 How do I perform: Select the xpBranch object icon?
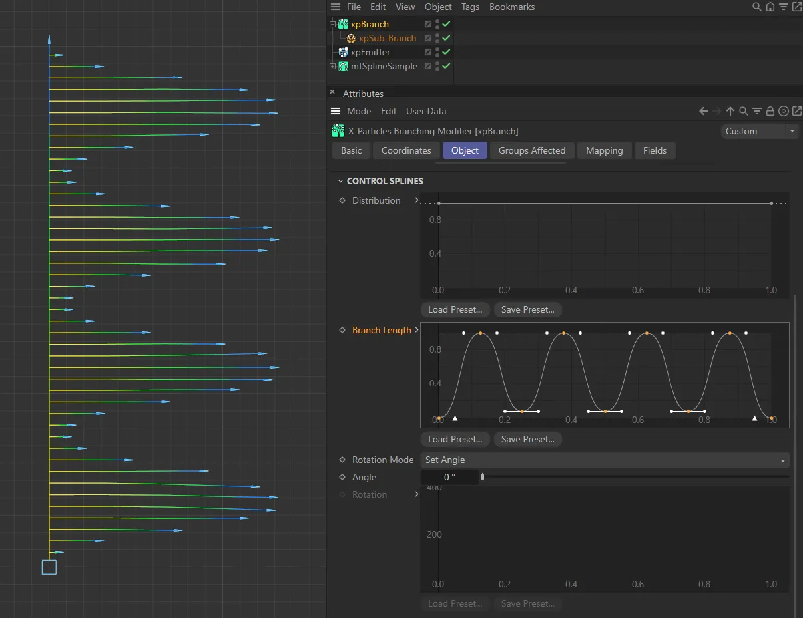[x=342, y=24]
